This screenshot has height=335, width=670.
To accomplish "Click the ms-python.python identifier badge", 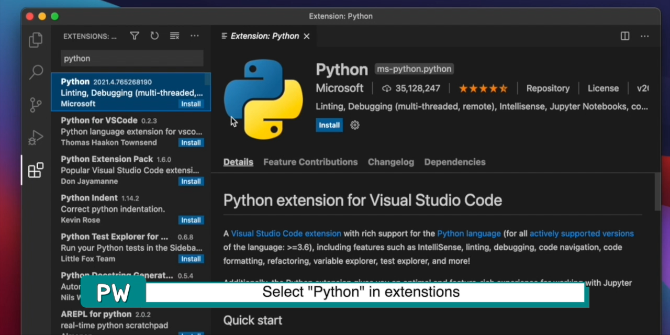I will [x=414, y=69].
